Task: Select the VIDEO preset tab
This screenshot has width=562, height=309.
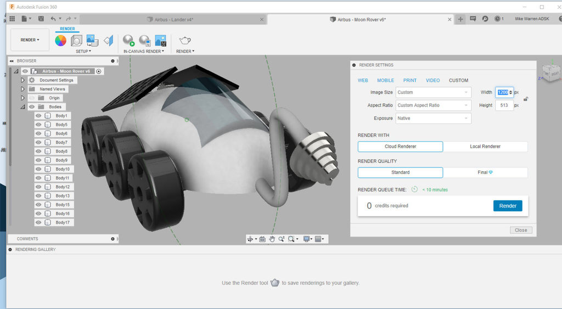Action: [432, 80]
